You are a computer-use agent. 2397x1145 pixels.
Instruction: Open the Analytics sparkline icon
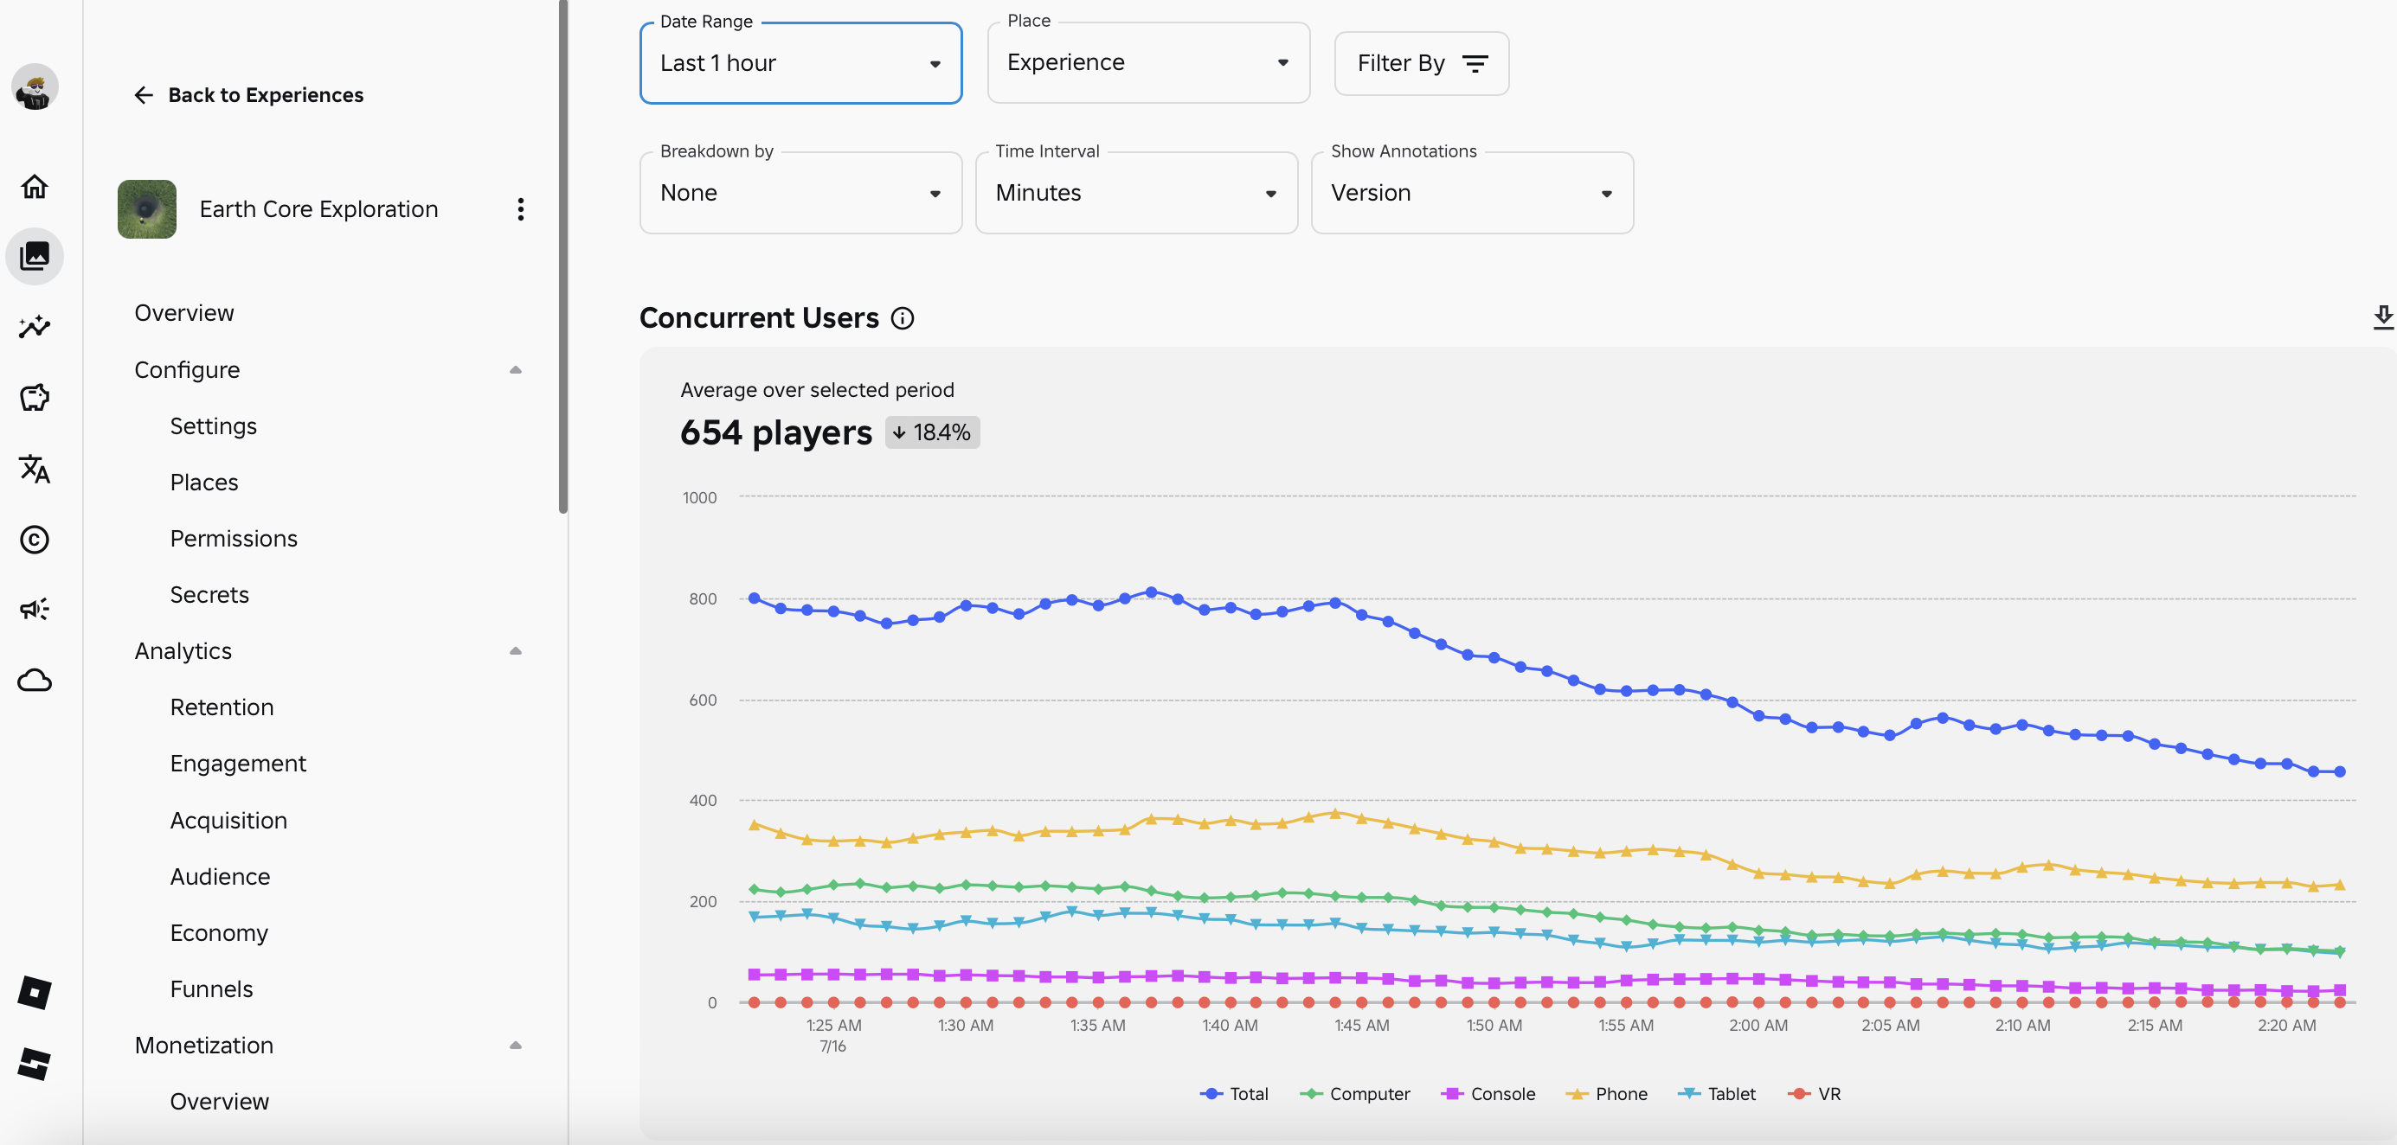coord(35,327)
